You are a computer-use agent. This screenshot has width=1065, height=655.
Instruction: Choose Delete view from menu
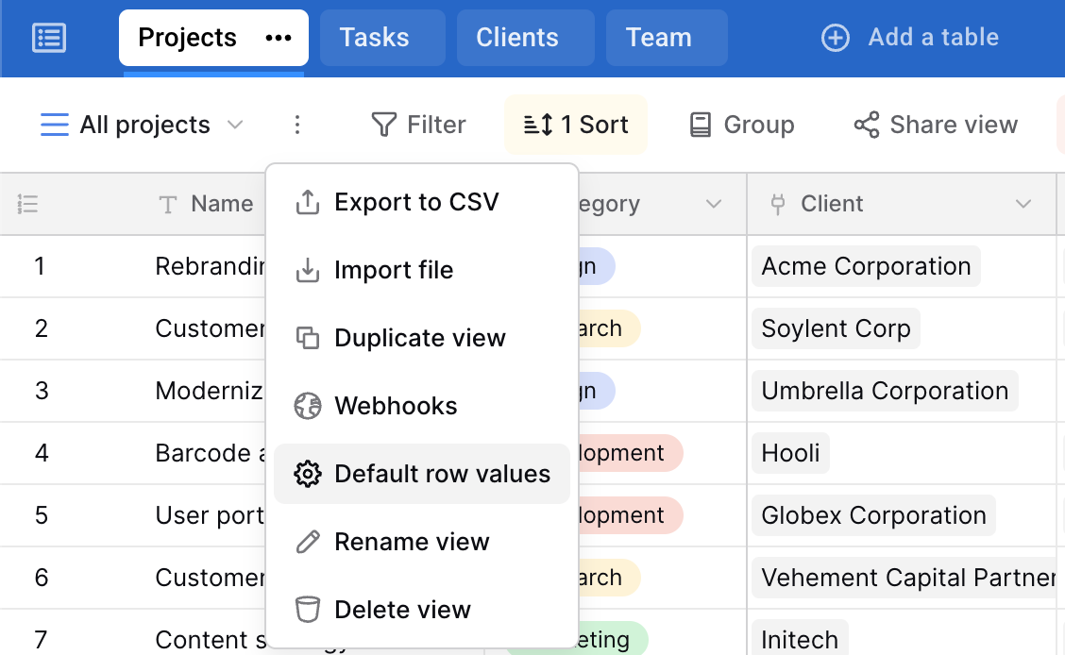pyautogui.click(x=422, y=610)
